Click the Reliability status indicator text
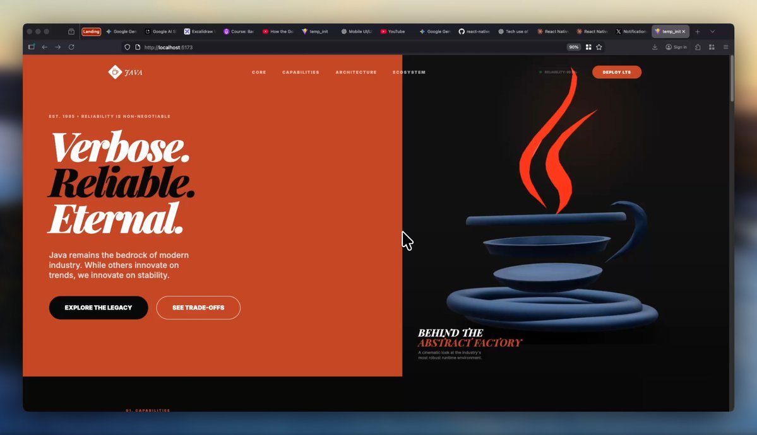 click(558, 72)
